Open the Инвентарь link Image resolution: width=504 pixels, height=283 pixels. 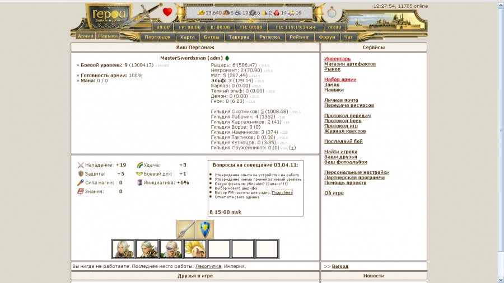(x=337, y=59)
